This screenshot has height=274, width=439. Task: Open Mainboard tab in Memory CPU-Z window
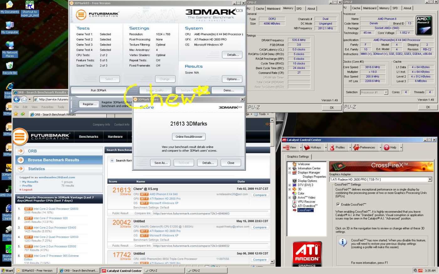[273, 9]
